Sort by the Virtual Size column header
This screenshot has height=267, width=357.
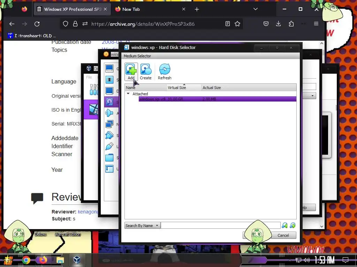coord(184,87)
